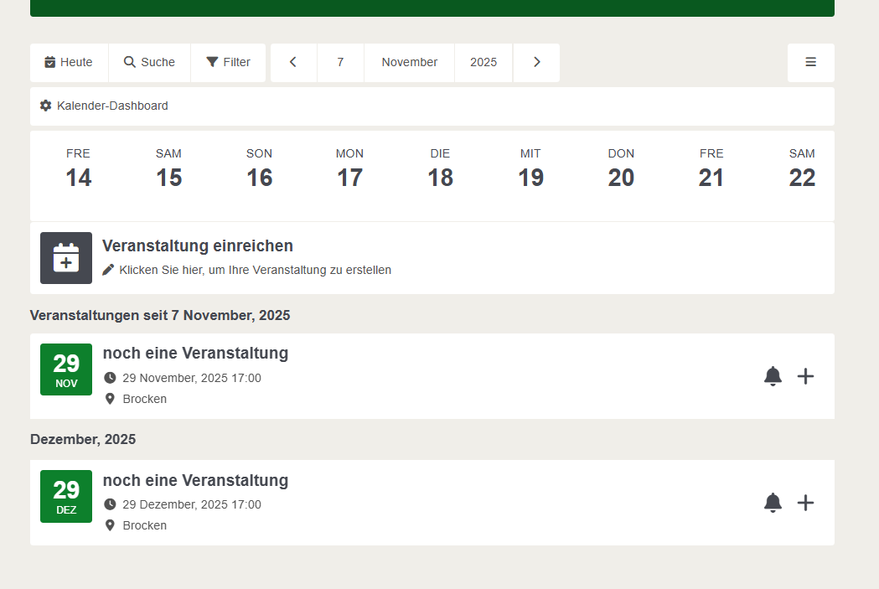Select Friday 14 in the day strip
Viewport: 879px width, 589px height.
pyautogui.click(x=78, y=169)
